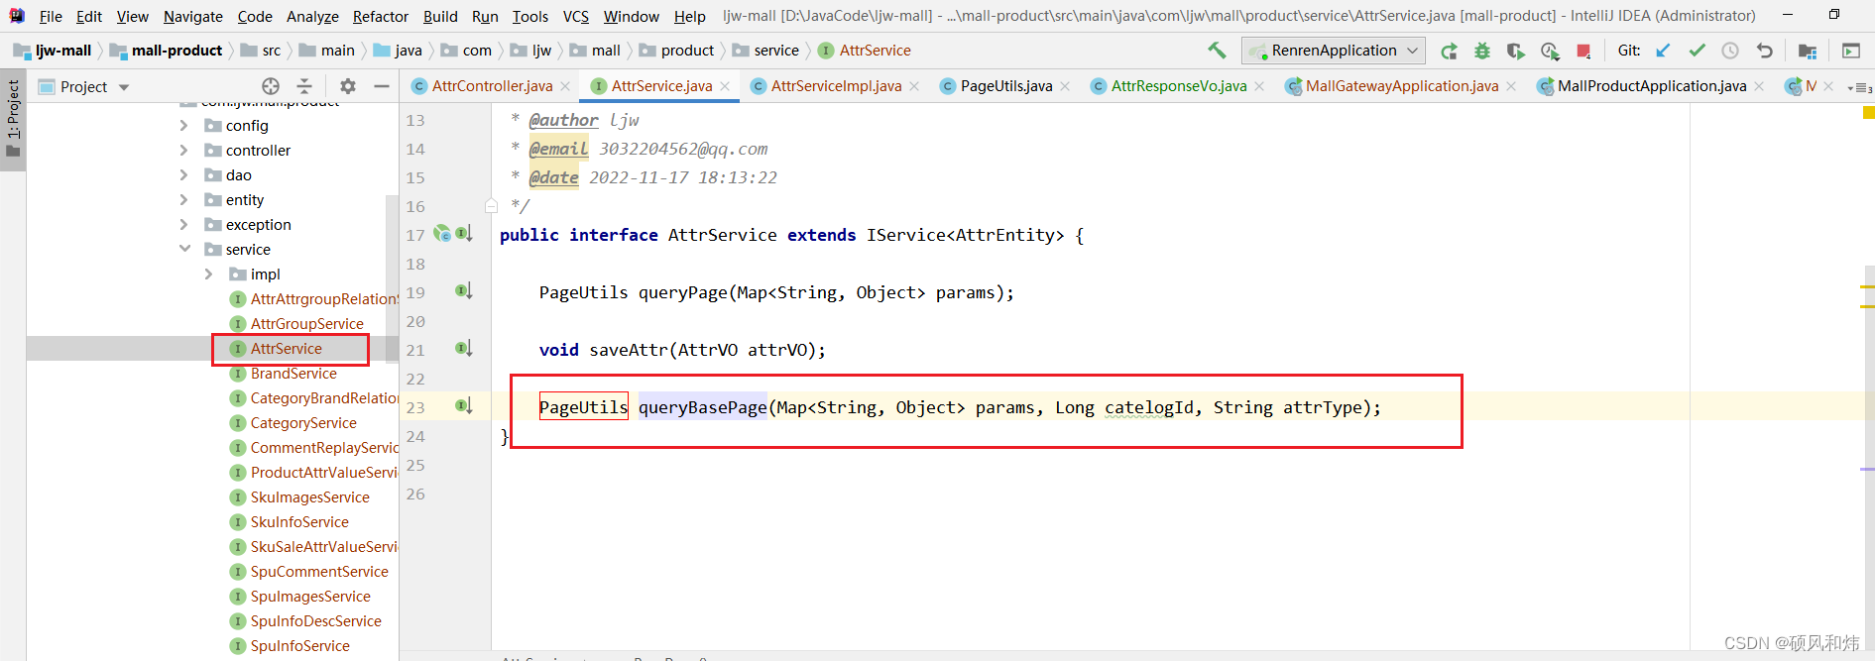Expand the impl folder
Screen dimensions: 1875x661
pyautogui.click(x=208, y=274)
